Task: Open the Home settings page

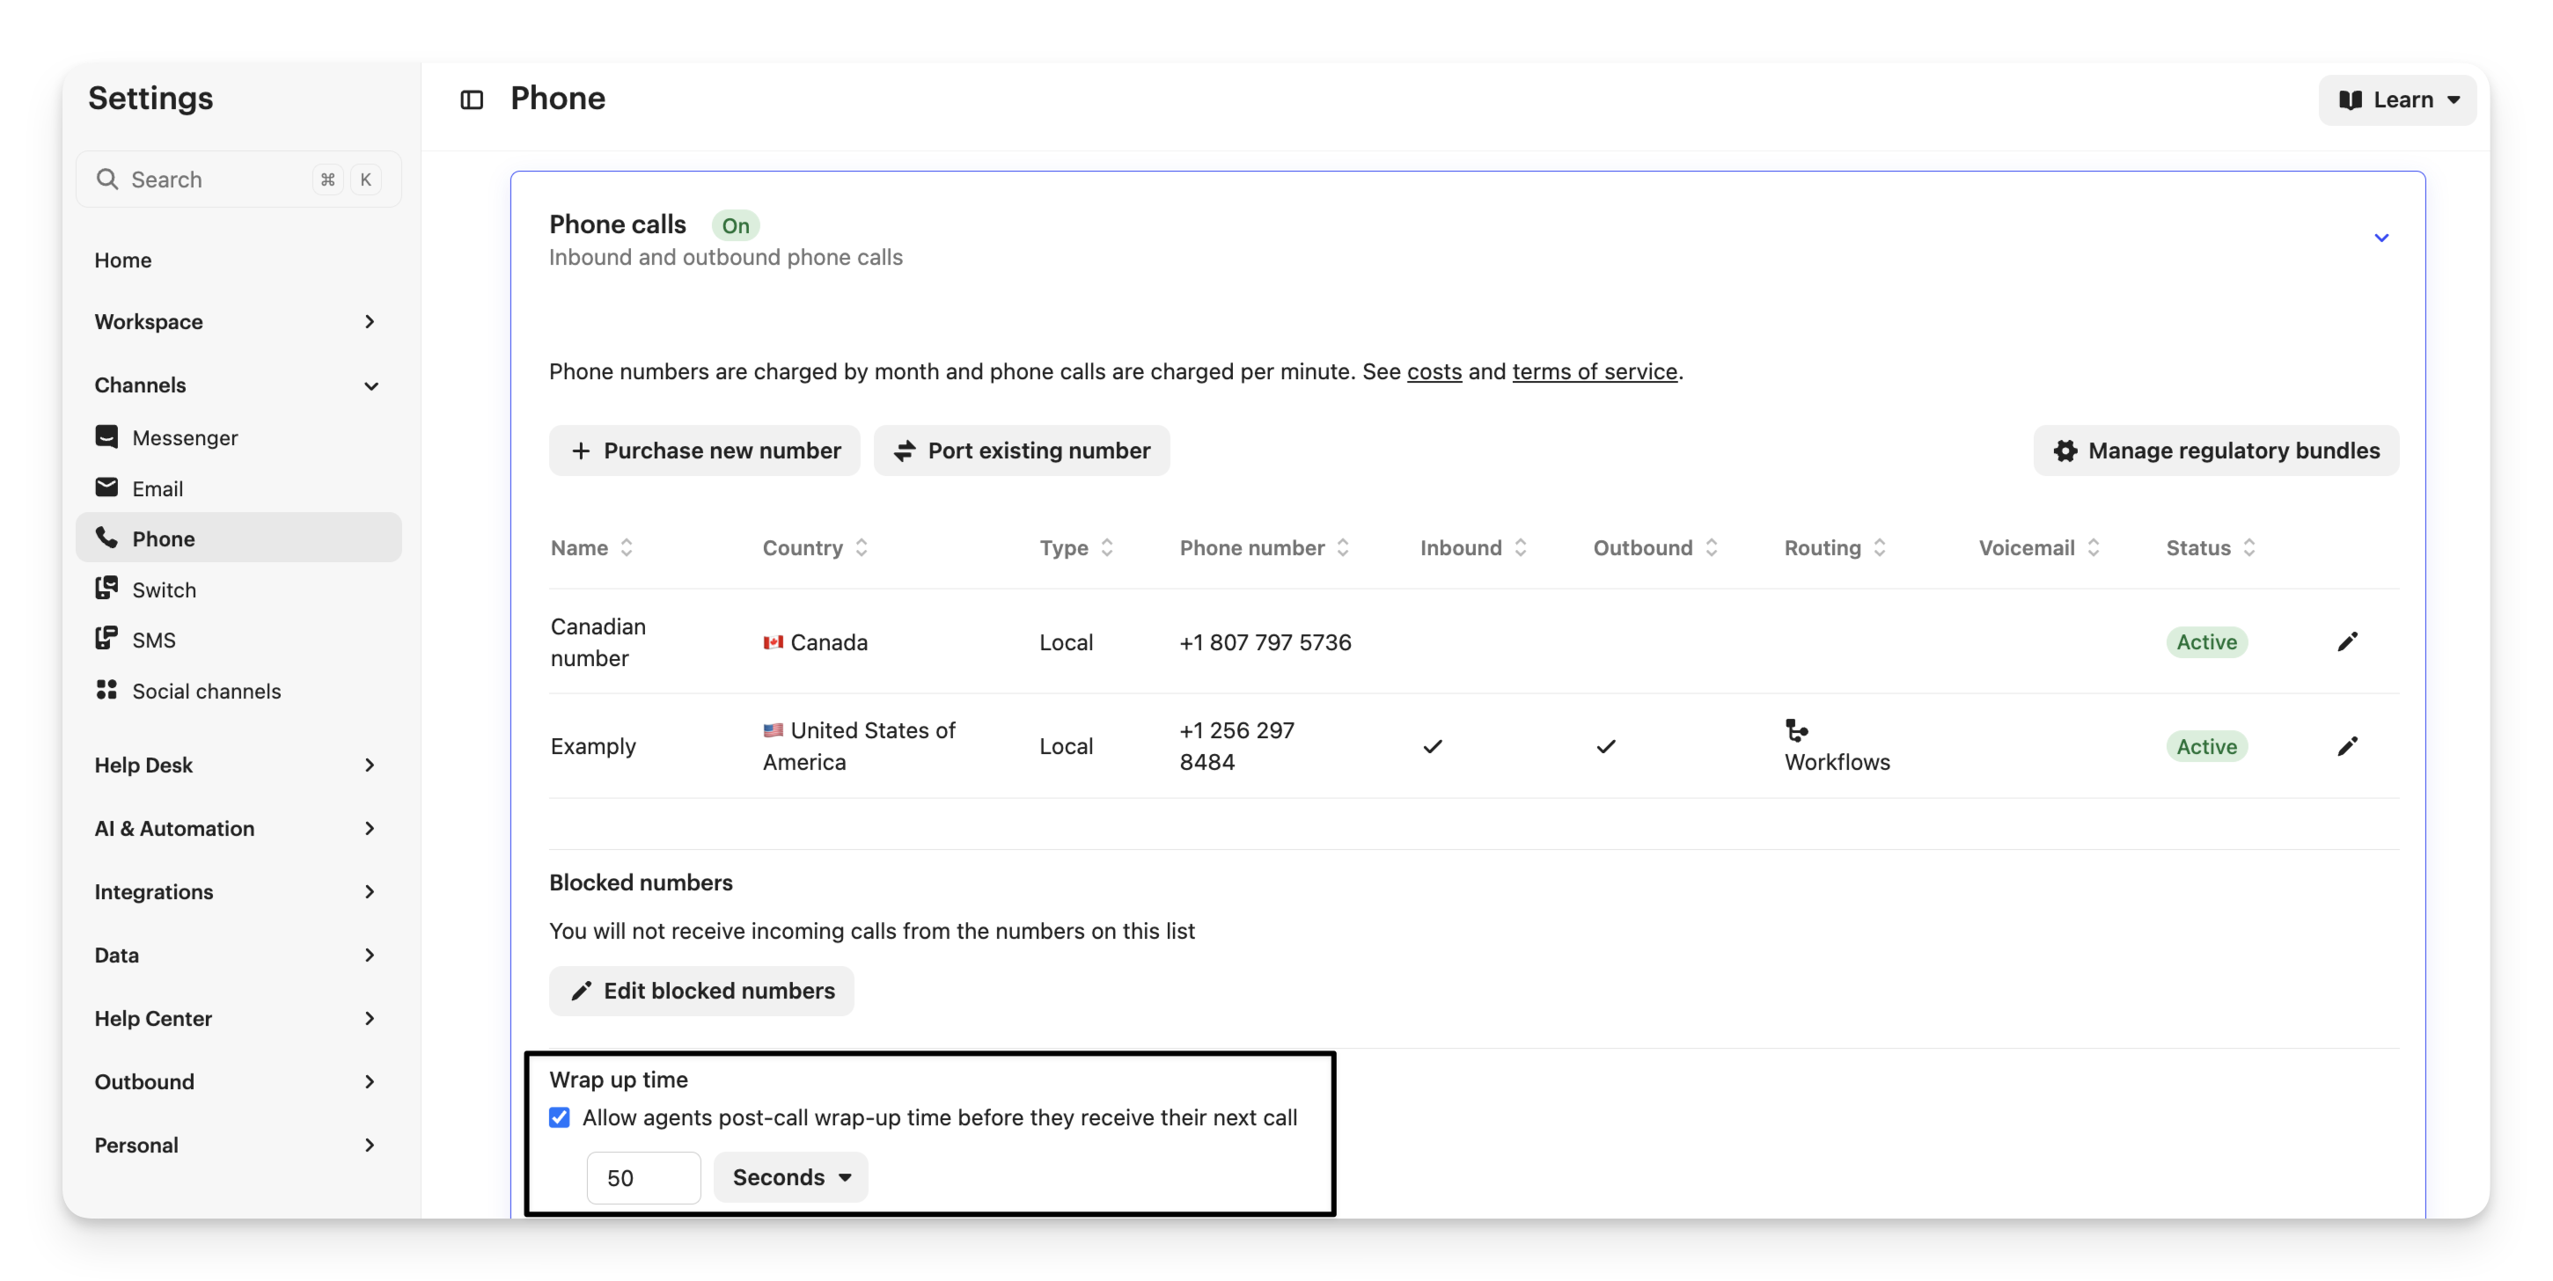Action: tap(123, 260)
